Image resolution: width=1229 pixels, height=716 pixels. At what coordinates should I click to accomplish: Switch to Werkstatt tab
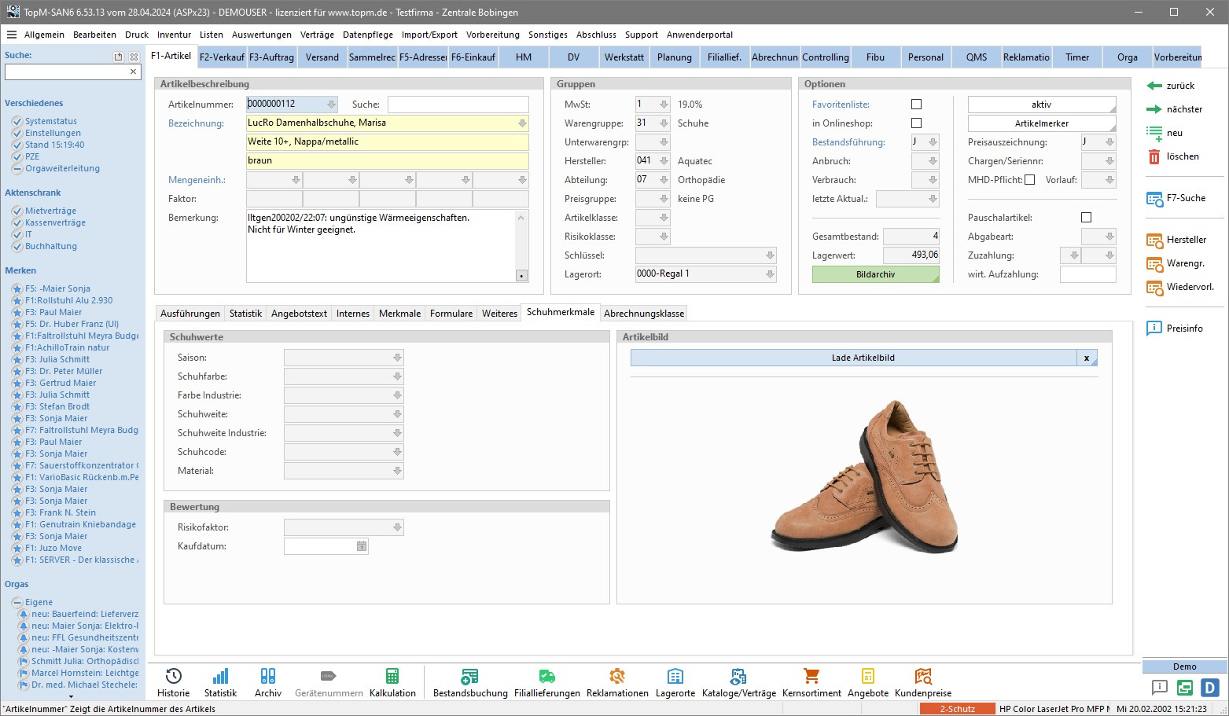tap(624, 57)
